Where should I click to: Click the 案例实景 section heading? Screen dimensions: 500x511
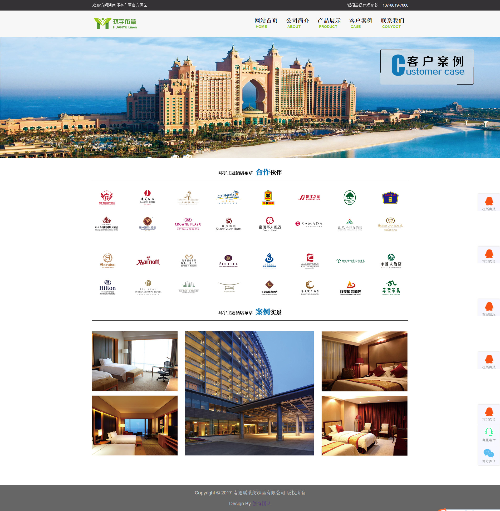coord(250,312)
